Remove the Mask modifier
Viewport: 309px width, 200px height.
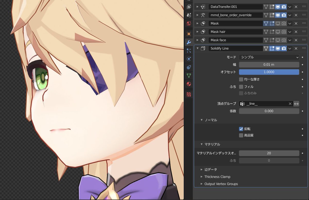(x=296, y=23)
